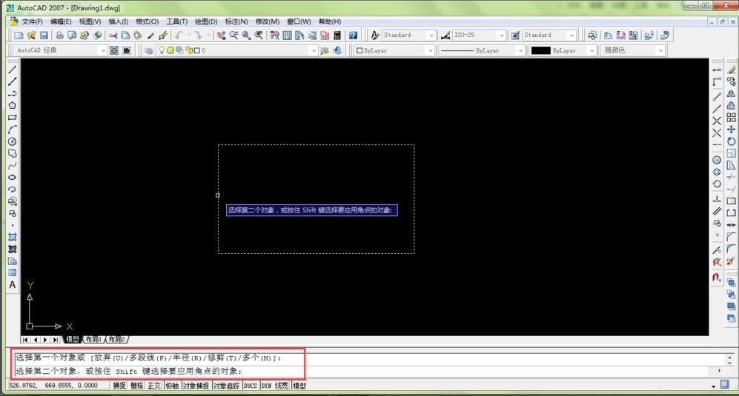Open the 绘图(D) menu

pos(206,21)
